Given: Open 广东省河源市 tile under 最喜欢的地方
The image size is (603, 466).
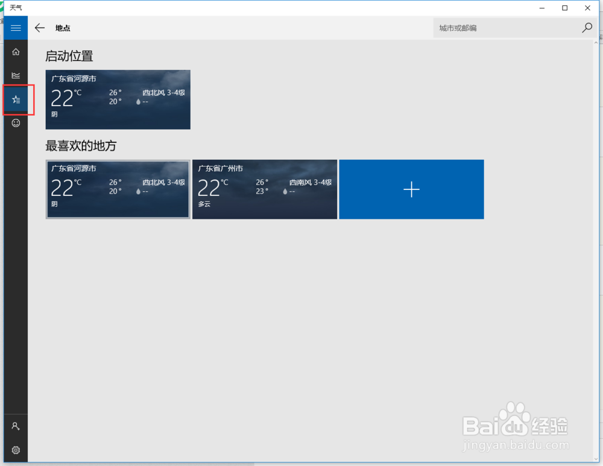Looking at the screenshot, I should pos(118,189).
